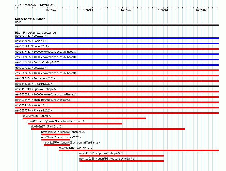226x171 pixels.
Task: Open nsv600194 (Cooper2011) variant
Action: pyautogui.click(x=32, y=46)
